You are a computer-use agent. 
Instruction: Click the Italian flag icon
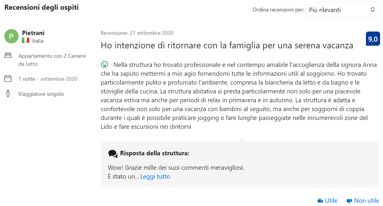point(26,40)
